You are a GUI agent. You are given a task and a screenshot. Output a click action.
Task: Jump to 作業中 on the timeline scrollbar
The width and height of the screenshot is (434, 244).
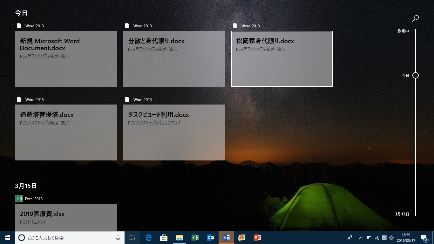(x=403, y=31)
